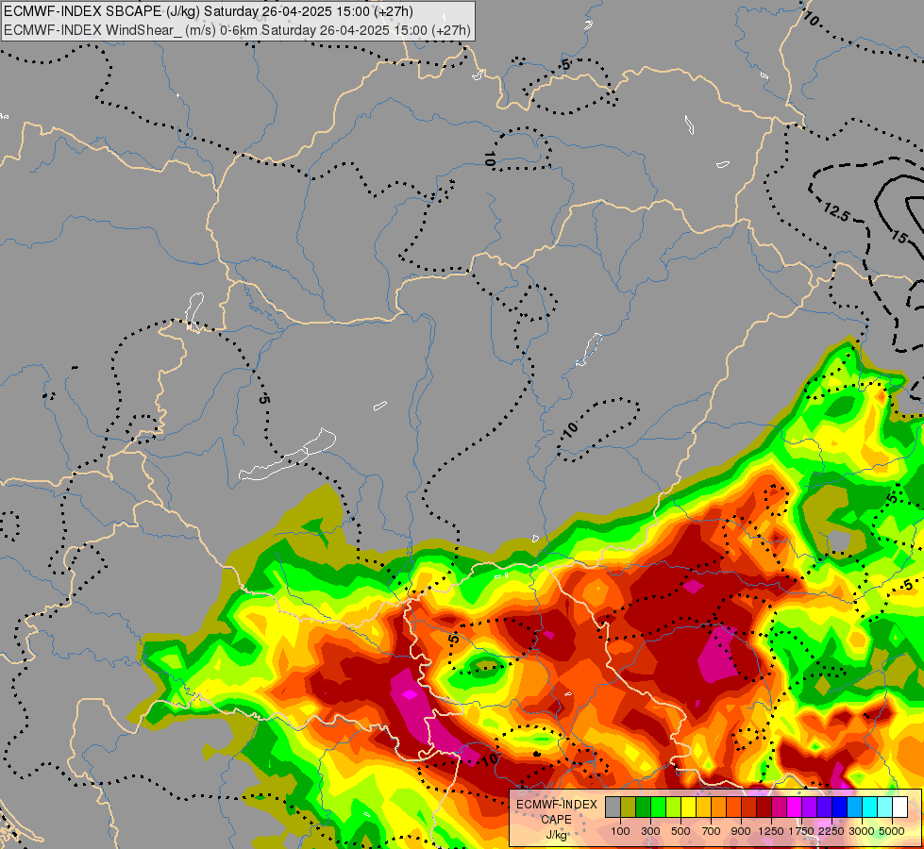Click the yellow-green swatch in the legend
This screenshot has width=924, height=849.
point(674,807)
